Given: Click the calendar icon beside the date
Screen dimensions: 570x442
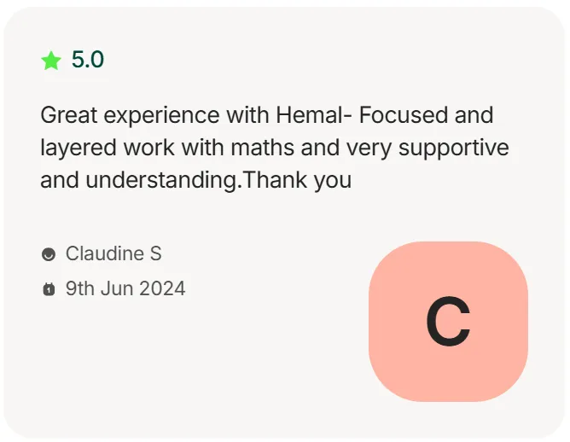Looking at the screenshot, I should pos(49,289).
